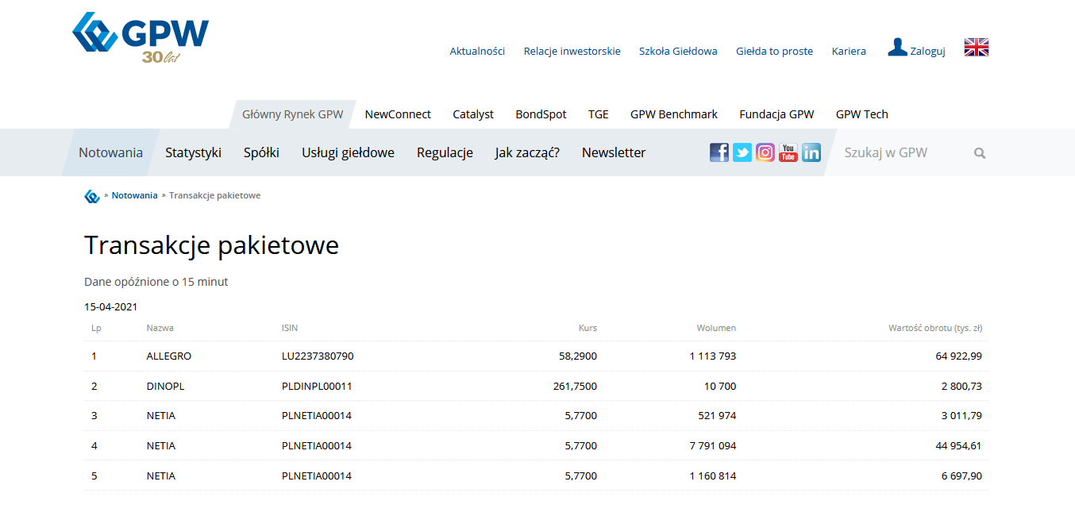Screen dimensions: 1075x516
Task: Open the Newsletter menu item
Action: [x=614, y=152]
